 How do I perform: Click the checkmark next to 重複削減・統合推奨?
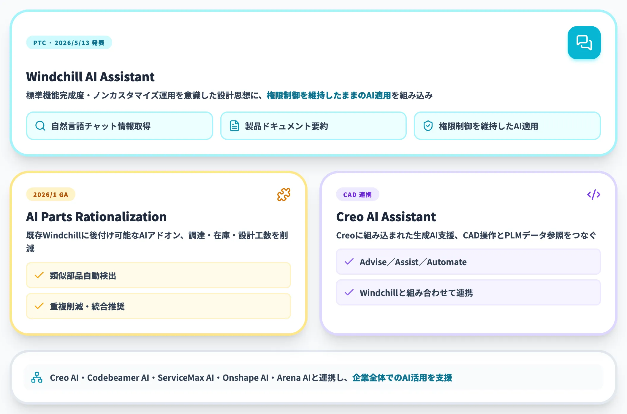pyautogui.click(x=39, y=306)
